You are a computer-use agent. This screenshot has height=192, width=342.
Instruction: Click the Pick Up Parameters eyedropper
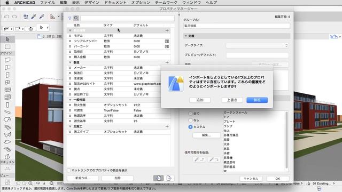coord(34,17)
